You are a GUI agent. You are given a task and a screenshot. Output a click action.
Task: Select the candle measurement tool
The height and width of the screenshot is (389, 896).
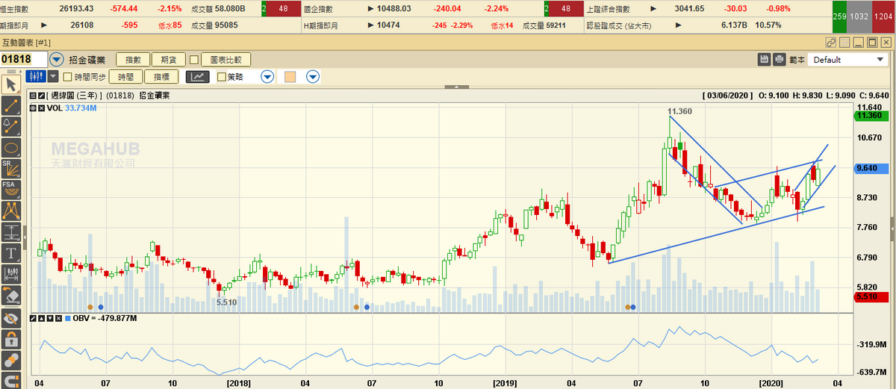[11, 273]
